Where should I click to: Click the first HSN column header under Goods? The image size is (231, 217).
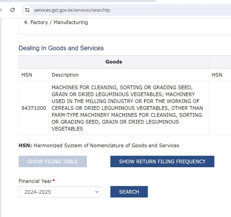coord(27,75)
